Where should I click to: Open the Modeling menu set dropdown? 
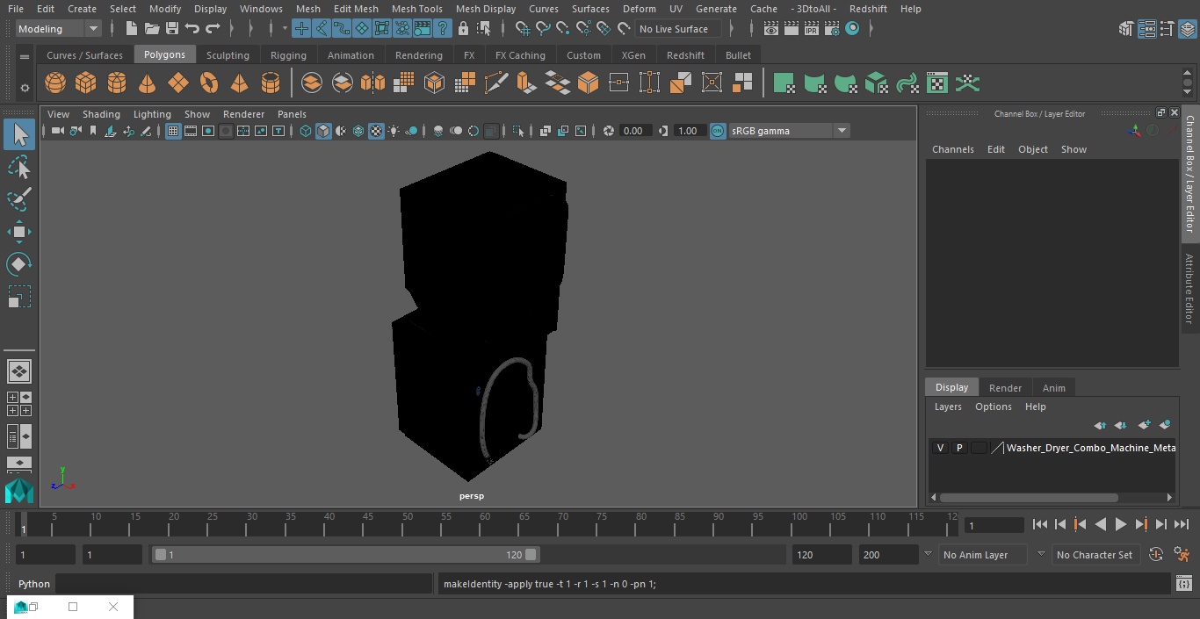click(x=59, y=29)
